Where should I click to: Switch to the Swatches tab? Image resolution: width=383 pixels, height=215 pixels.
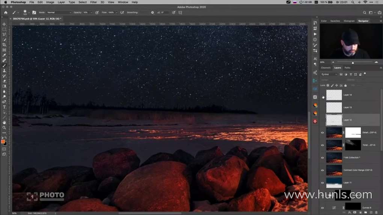[335, 21]
